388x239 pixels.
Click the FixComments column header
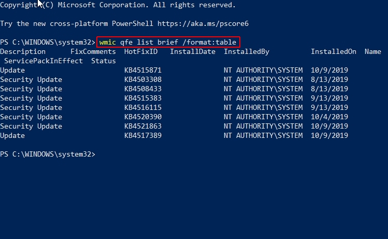[x=93, y=52]
